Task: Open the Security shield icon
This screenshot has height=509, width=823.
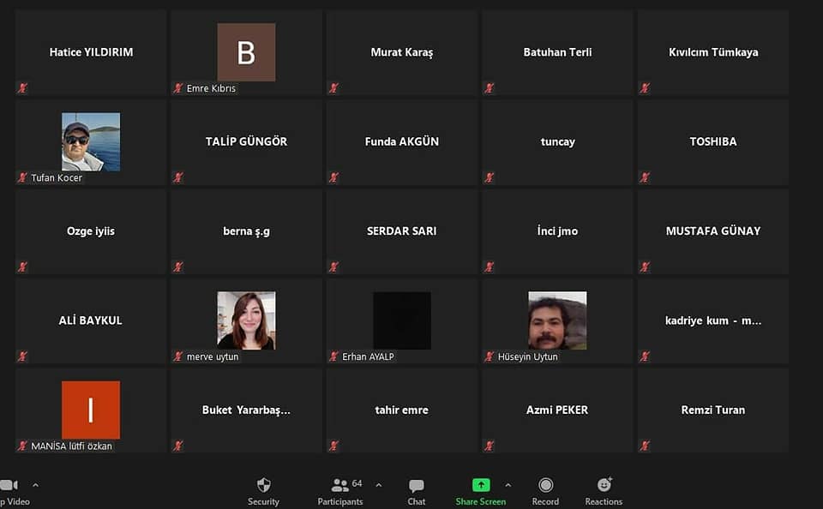Action: (263, 485)
